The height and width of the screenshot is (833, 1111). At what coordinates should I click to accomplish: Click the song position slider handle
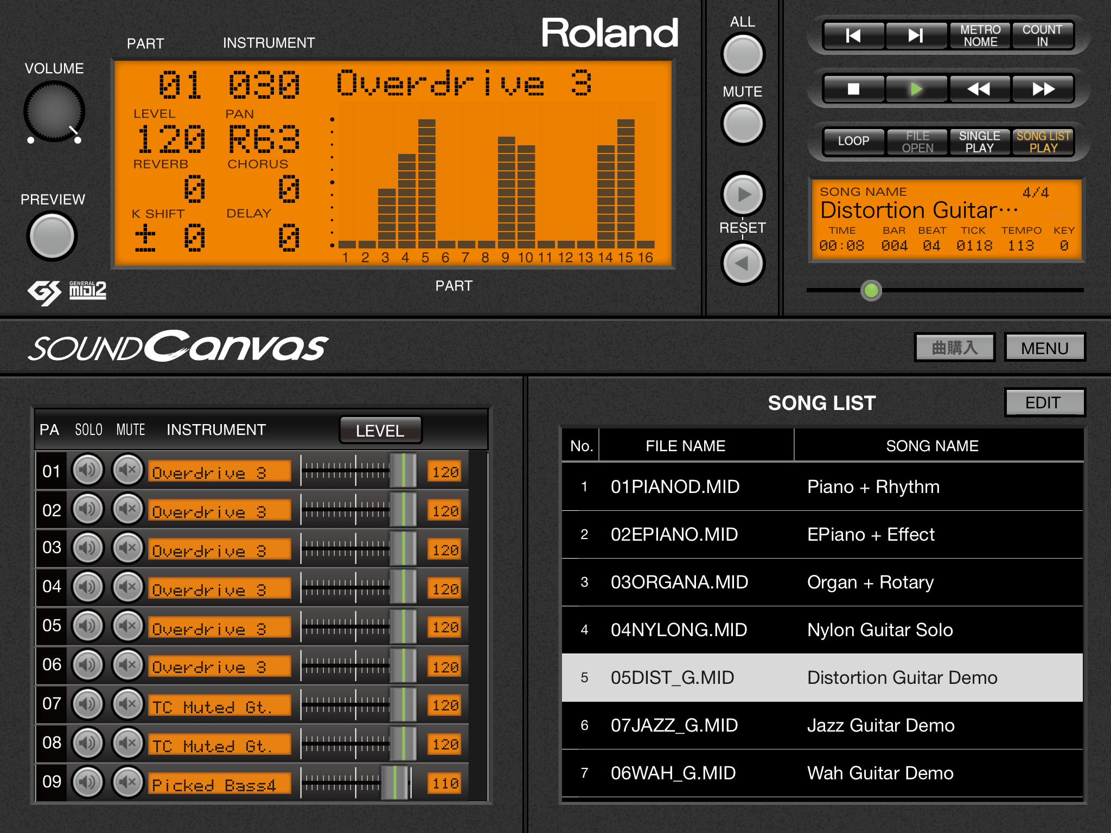click(x=871, y=290)
